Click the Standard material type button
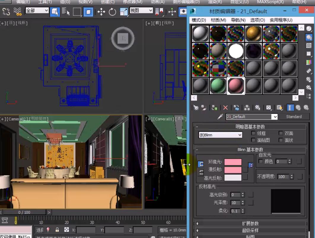The image size is (315, 238). pyautogui.click(x=294, y=117)
